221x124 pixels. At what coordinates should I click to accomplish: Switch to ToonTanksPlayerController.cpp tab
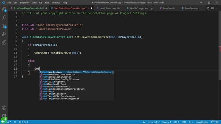[71, 8]
